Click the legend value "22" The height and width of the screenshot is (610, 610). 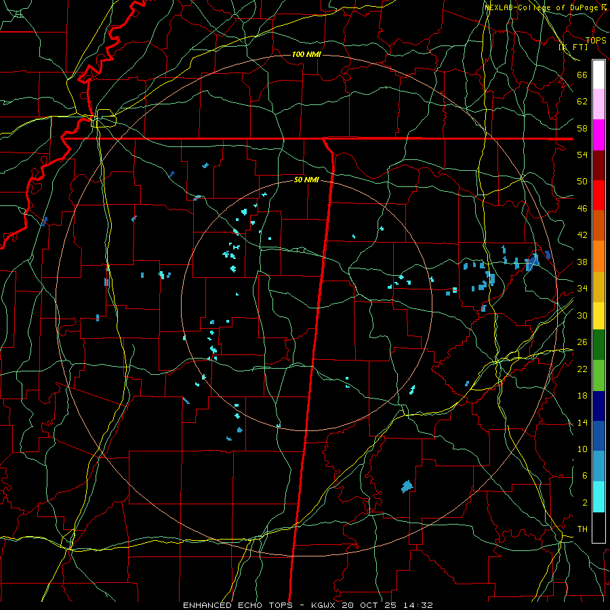point(582,369)
